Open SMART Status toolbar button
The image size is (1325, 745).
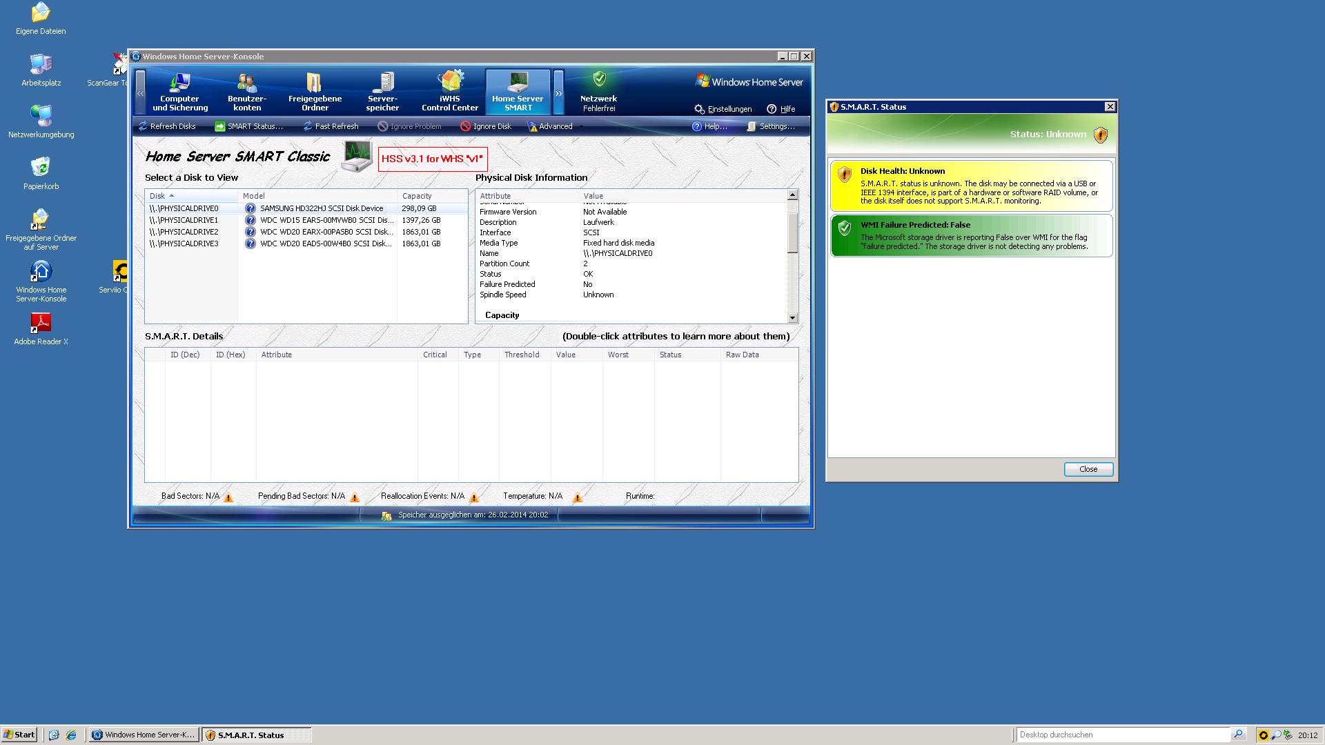click(x=248, y=126)
